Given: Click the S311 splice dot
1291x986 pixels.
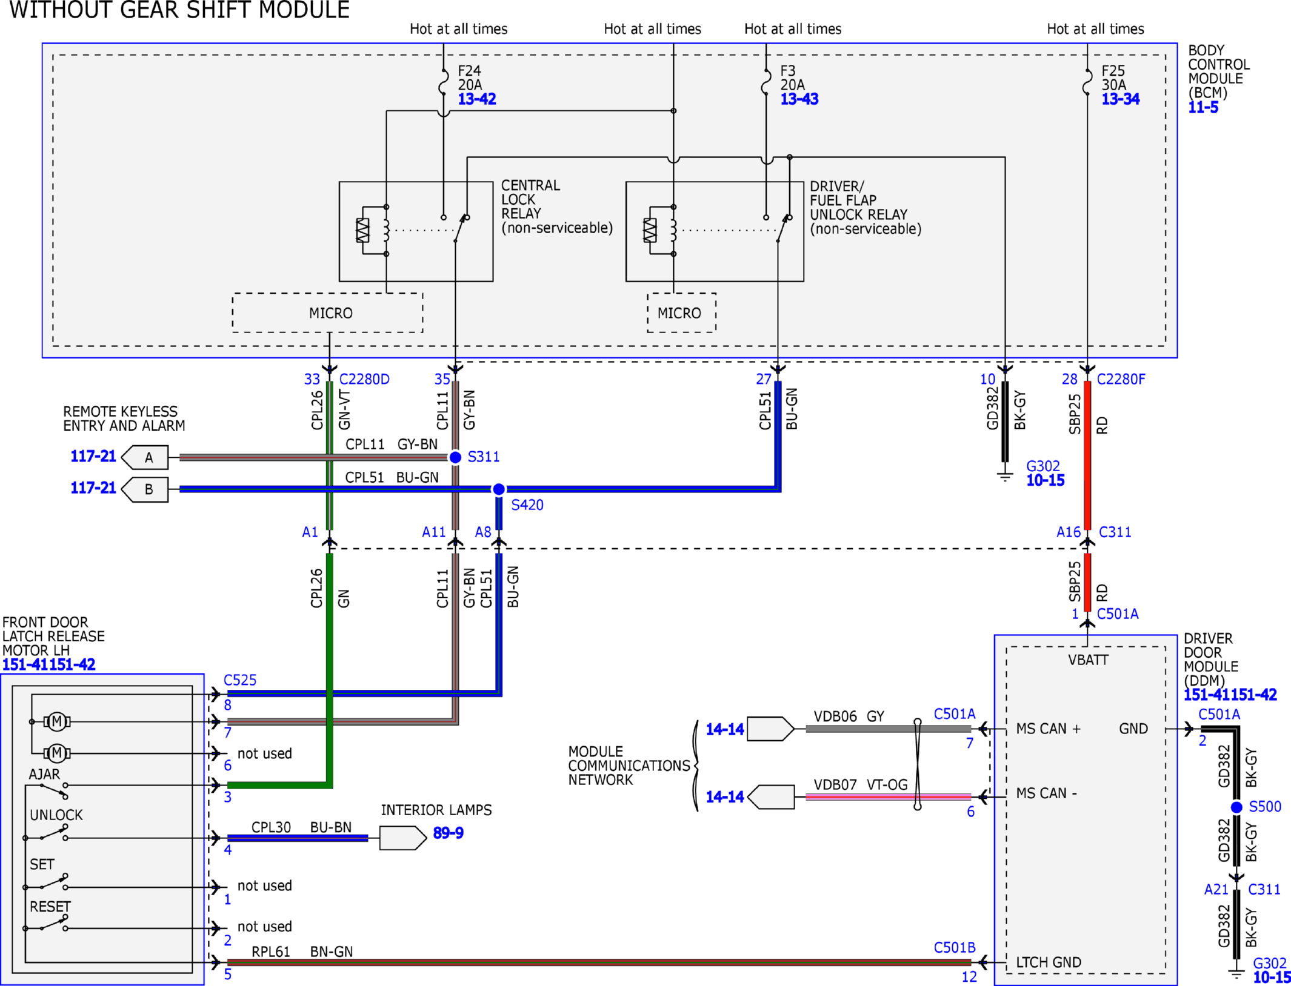Looking at the screenshot, I should pyautogui.click(x=455, y=457).
